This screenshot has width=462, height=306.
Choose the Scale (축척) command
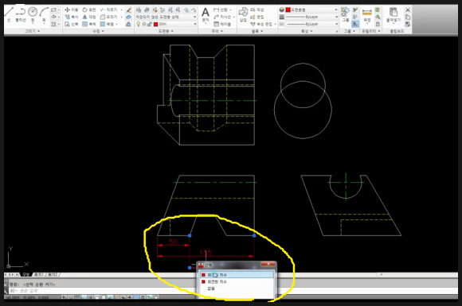pyautogui.click(x=89, y=24)
